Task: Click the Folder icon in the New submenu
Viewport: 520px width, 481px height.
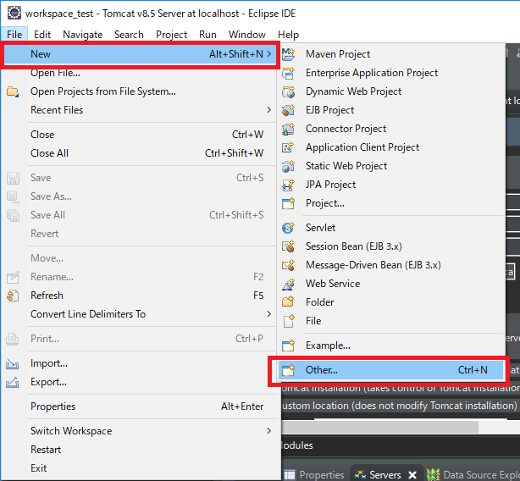Action: tap(288, 302)
